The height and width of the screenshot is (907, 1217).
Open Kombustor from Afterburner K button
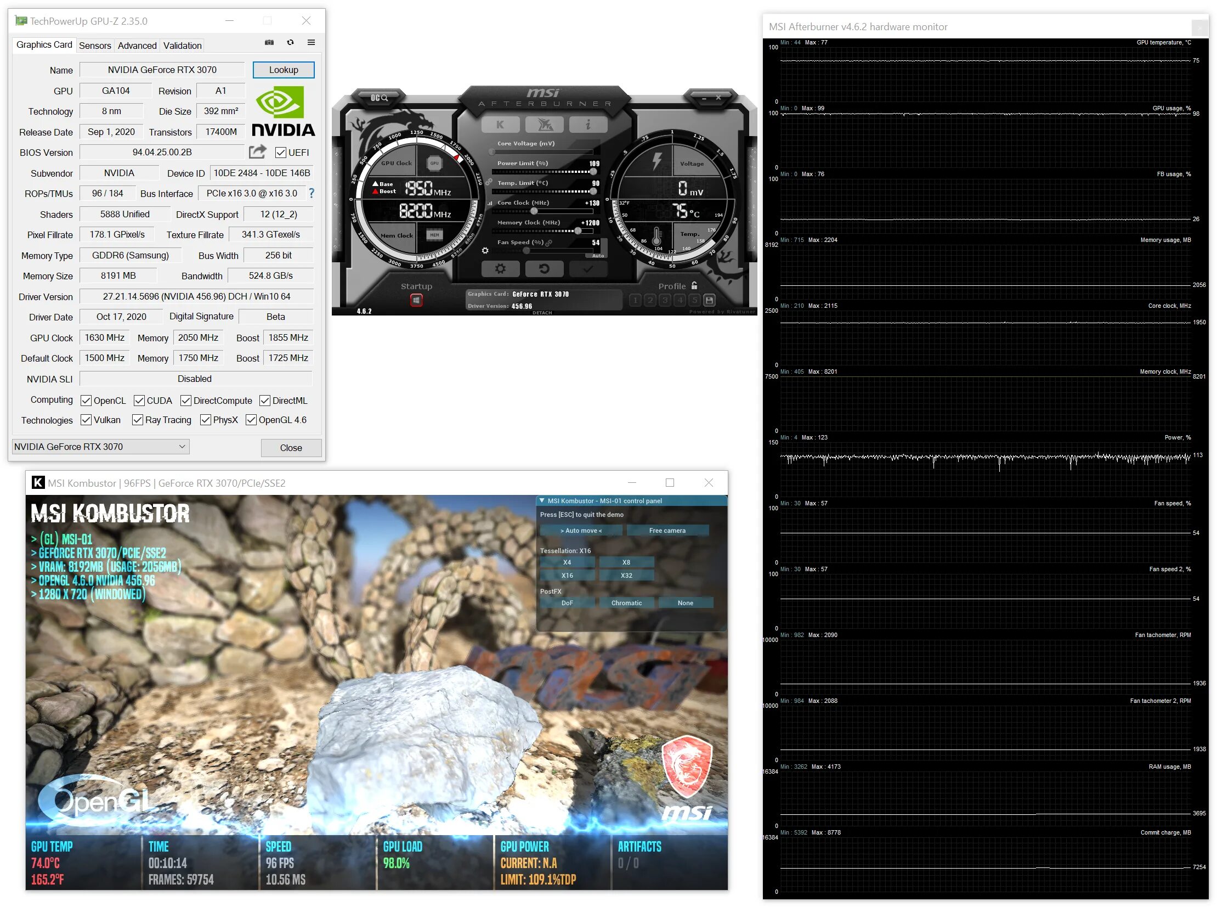[x=500, y=125]
